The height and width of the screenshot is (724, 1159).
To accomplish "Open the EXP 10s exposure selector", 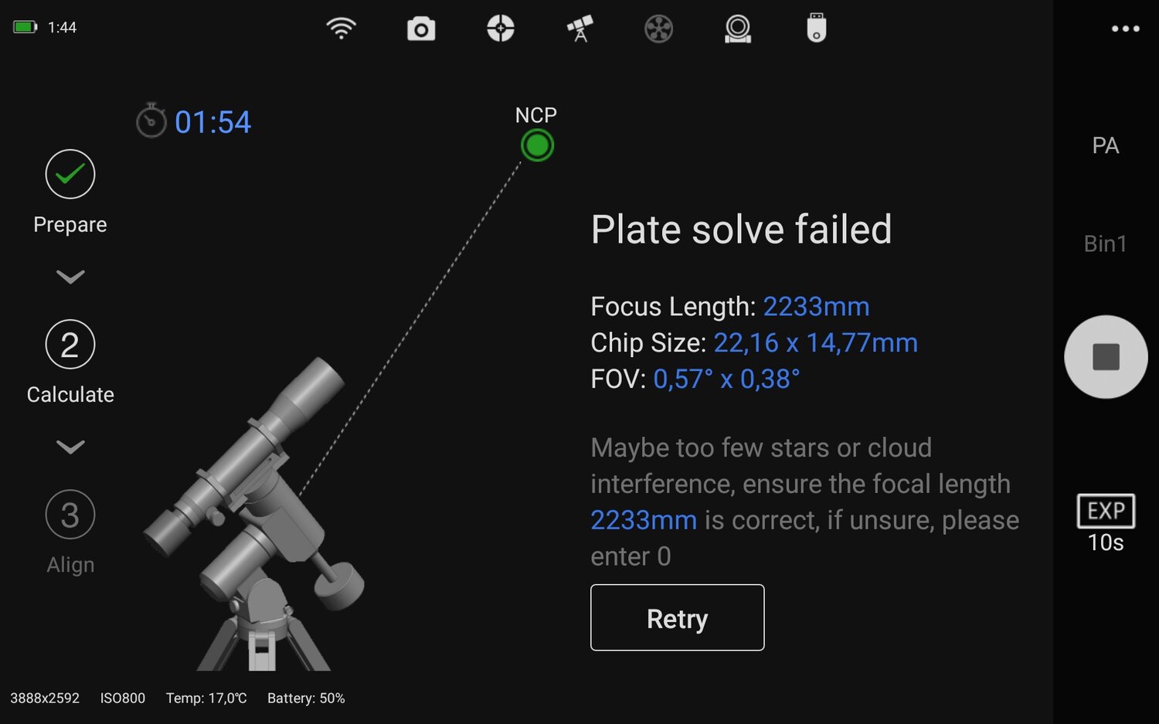I will tap(1106, 522).
